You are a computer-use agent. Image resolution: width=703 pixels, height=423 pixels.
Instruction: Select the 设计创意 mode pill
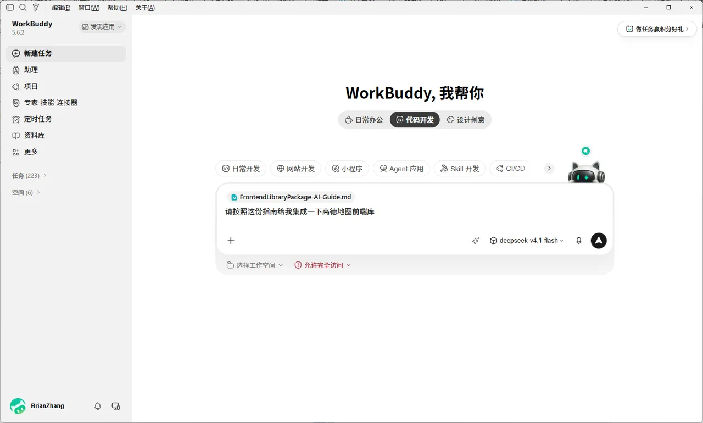coord(466,120)
